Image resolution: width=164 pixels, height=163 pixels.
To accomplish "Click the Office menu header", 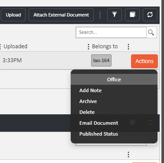I will pyautogui.click(x=114, y=80).
